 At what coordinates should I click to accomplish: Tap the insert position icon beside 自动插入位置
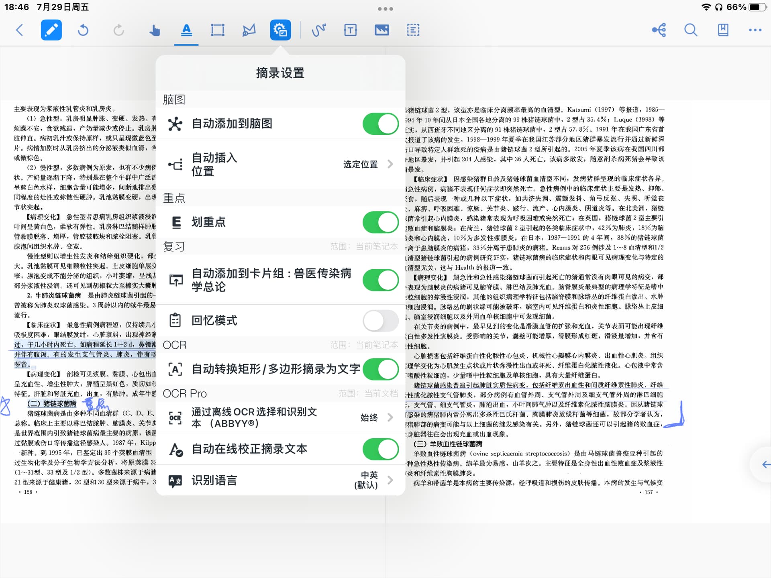tap(175, 164)
